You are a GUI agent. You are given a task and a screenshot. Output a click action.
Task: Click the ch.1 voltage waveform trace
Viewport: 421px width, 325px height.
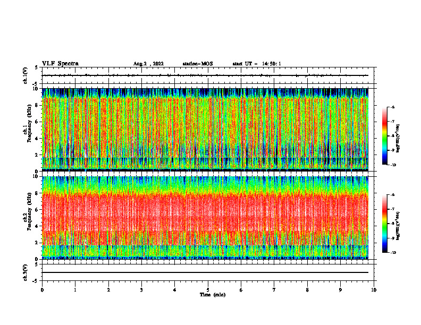205,75
